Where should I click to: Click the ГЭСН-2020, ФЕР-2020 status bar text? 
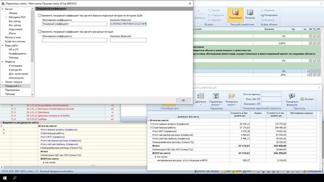(37, 171)
